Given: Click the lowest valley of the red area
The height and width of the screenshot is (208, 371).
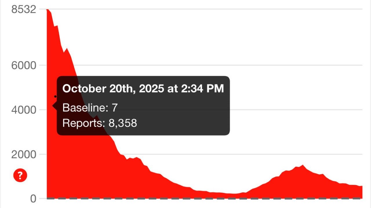Looking at the screenshot, I should tap(234, 194).
